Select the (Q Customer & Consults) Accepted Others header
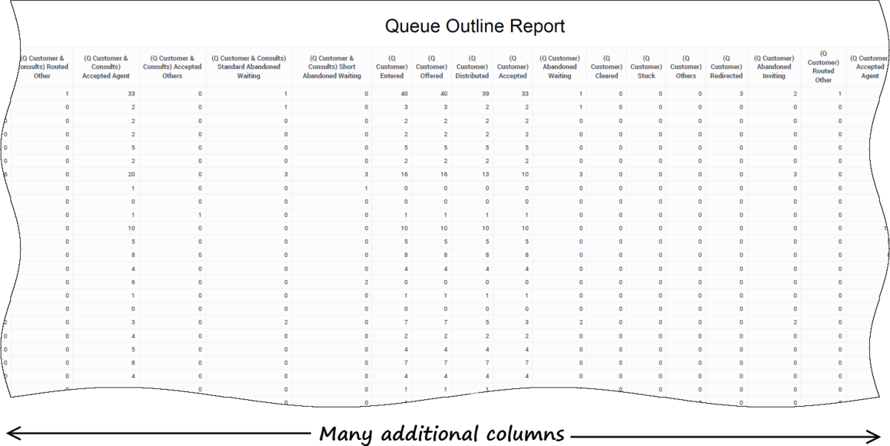Viewport: 890px width, 446px height. pos(172,67)
